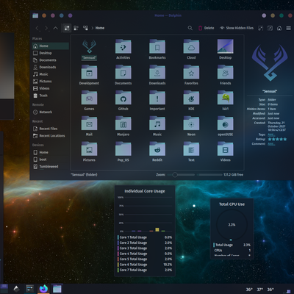Open Home under Places
The height and width of the screenshot is (294, 294).
(x=50, y=46)
